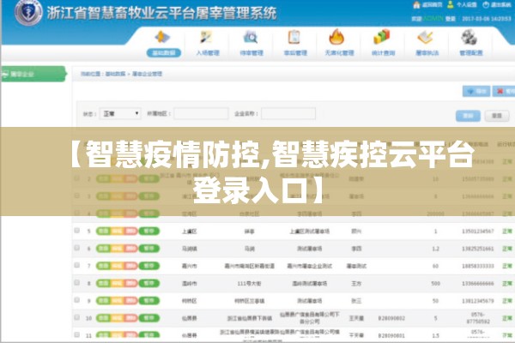Click the 上虞区 cell in row 5
This screenshot has width=515, height=343.
(x=190, y=232)
